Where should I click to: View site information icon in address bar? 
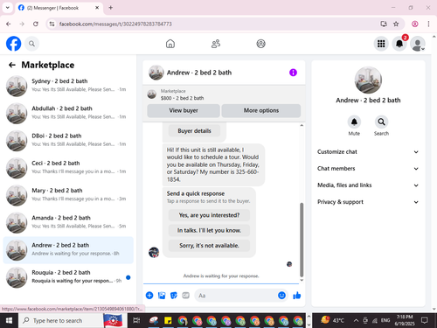tap(52, 24)
